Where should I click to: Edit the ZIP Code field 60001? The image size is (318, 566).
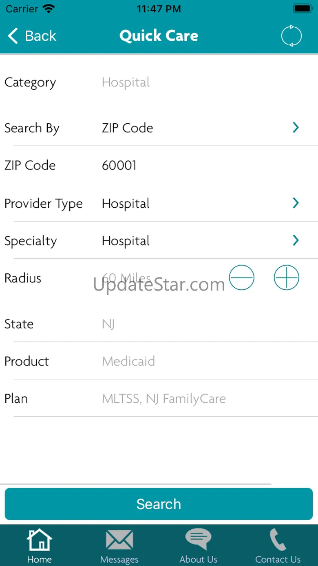[x=119, y=165]
